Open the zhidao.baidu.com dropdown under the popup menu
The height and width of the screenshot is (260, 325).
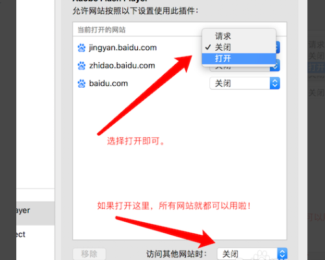pyautogui.click(x=244, y=68)
